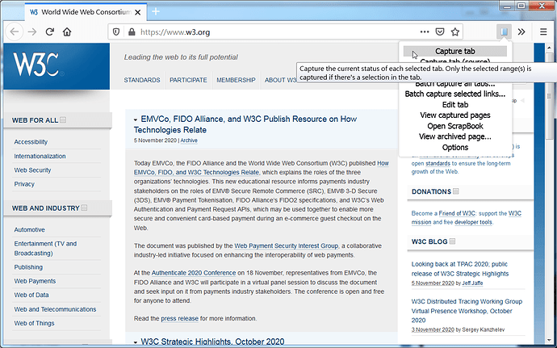Choose Open ScrapBook
557x348 pixels.
click(455, 126)
